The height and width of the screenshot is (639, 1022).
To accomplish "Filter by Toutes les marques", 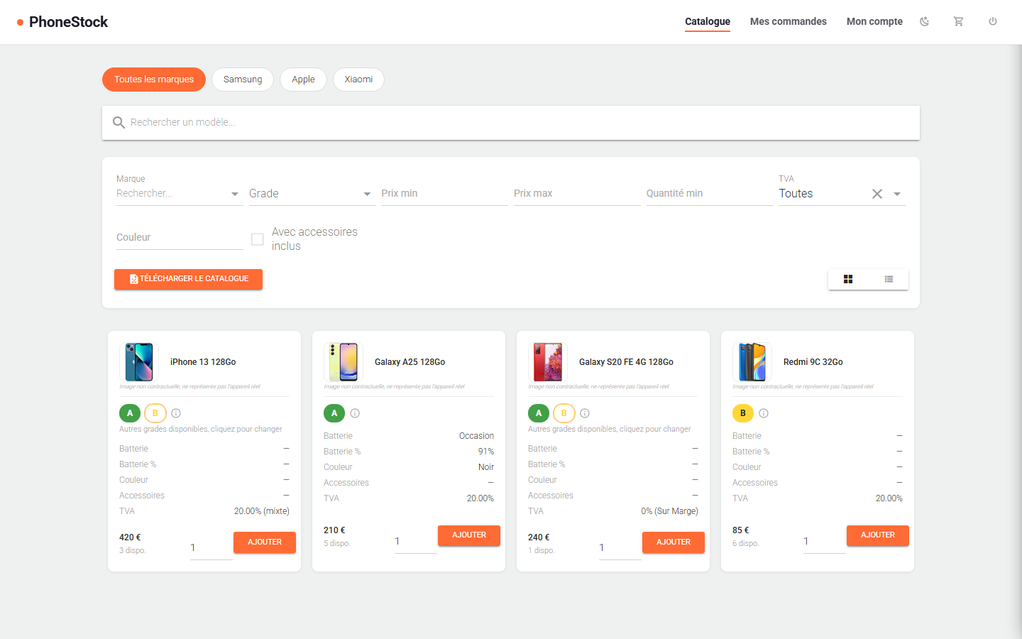I will tap(154, 80).
